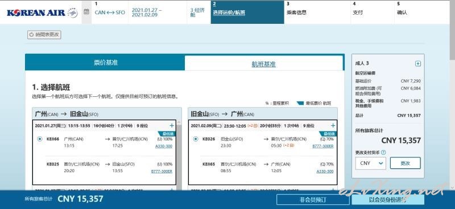Click the CNY 1,983 tax amount
This screenshot has height=209, width=455.
411,101
